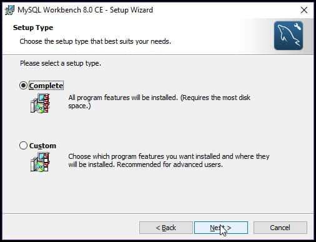The image size is (316, 242).
Task: Proceed with the Next button
Action: click(x=221, y=228)
